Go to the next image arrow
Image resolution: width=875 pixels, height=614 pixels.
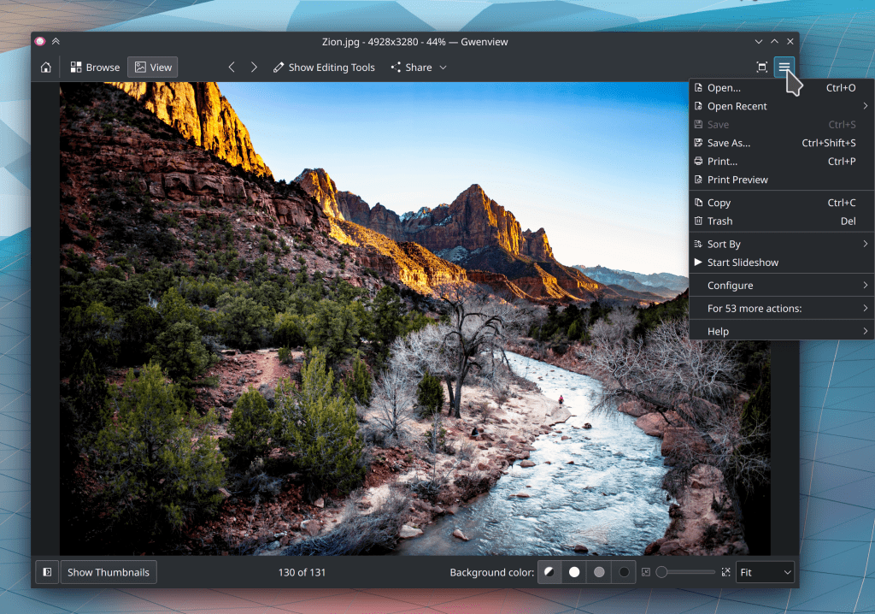point(254,68)
